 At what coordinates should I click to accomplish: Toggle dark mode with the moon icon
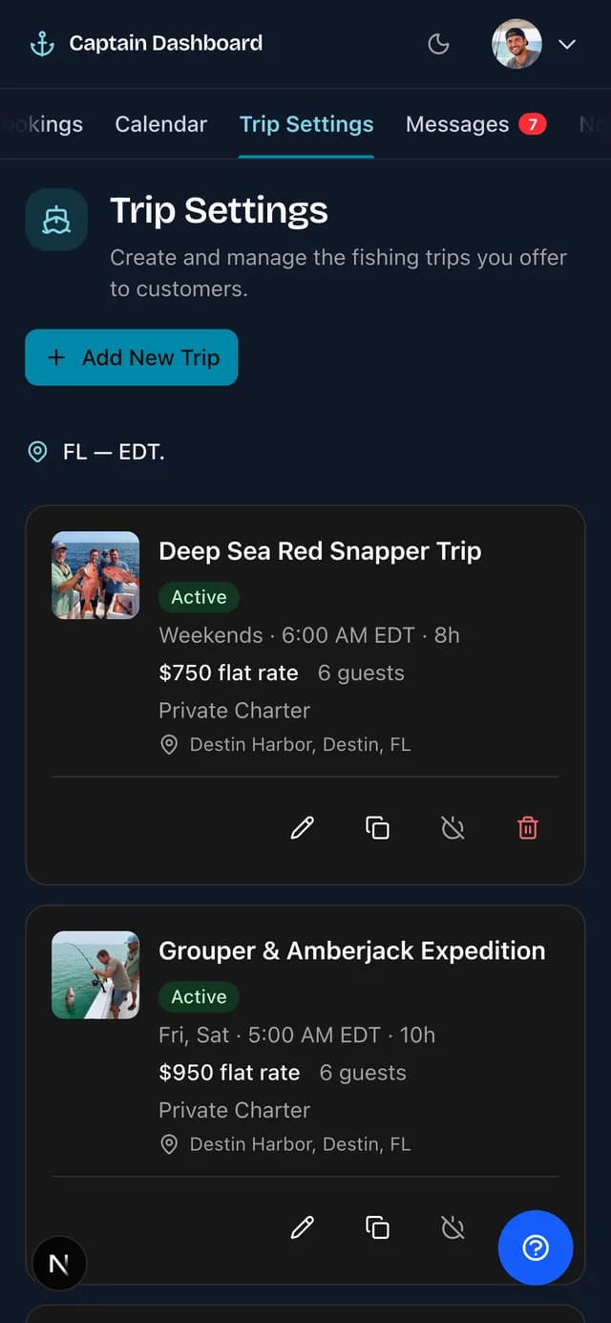438,44
